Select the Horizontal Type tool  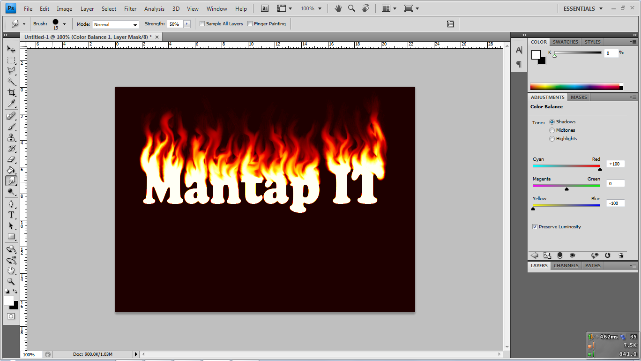point(11,215)
